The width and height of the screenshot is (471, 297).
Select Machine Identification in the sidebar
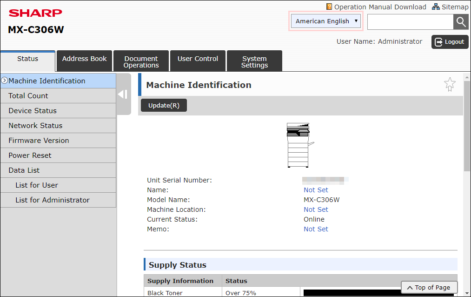point(58,81)
